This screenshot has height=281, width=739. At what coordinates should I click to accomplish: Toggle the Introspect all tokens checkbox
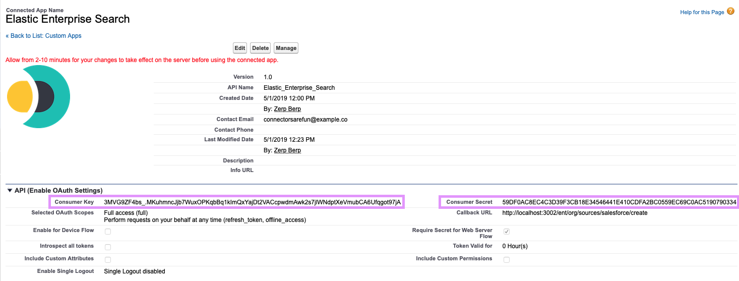click(108, 247)
